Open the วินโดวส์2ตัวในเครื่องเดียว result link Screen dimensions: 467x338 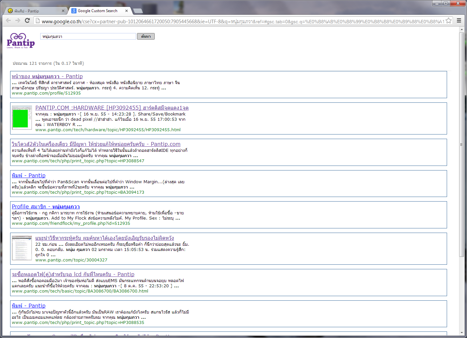pos(96,144)
